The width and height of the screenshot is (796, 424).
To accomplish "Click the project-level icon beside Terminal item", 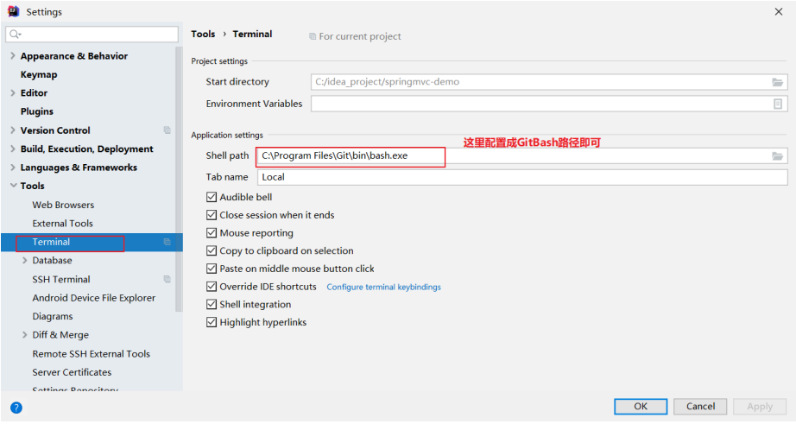I will coord(167,243).
